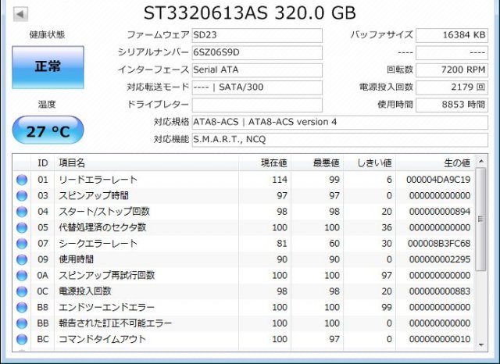The height and width of the screenshot is (364, 500).
Task: Click the 健康状態 label
Action: coord(47,34)
